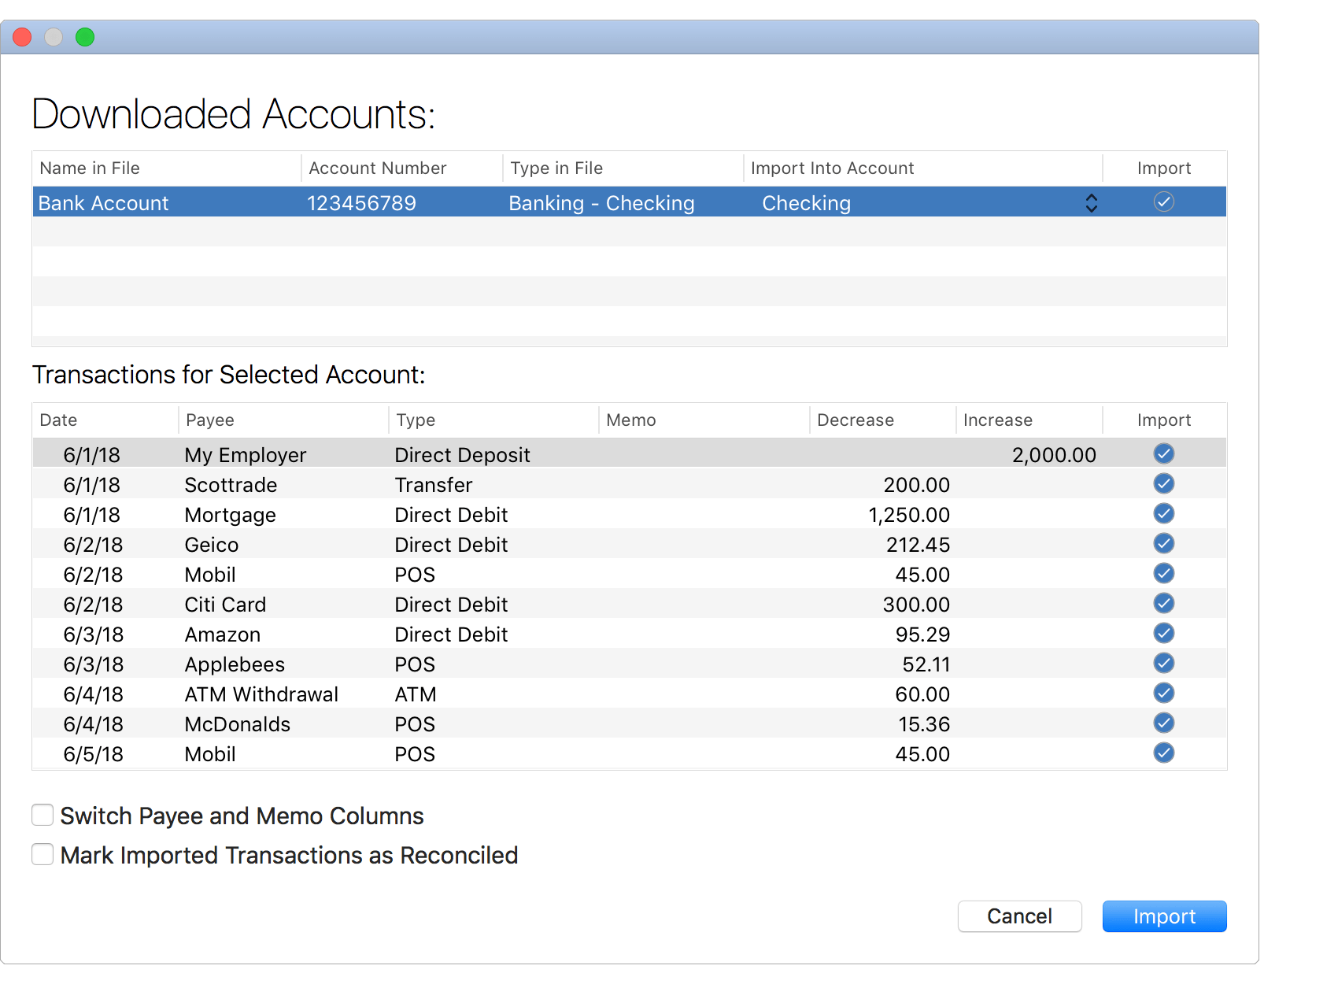
Task: Toggle import icon for McDonalds purchase
Action: pos(1164,723)
